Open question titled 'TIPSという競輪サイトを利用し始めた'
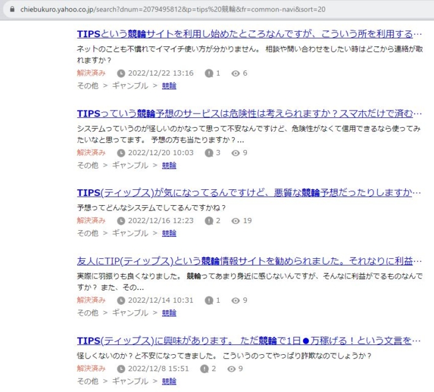This screenshot has height=392, width=434. pyautogui.click(x=249, y=34)
